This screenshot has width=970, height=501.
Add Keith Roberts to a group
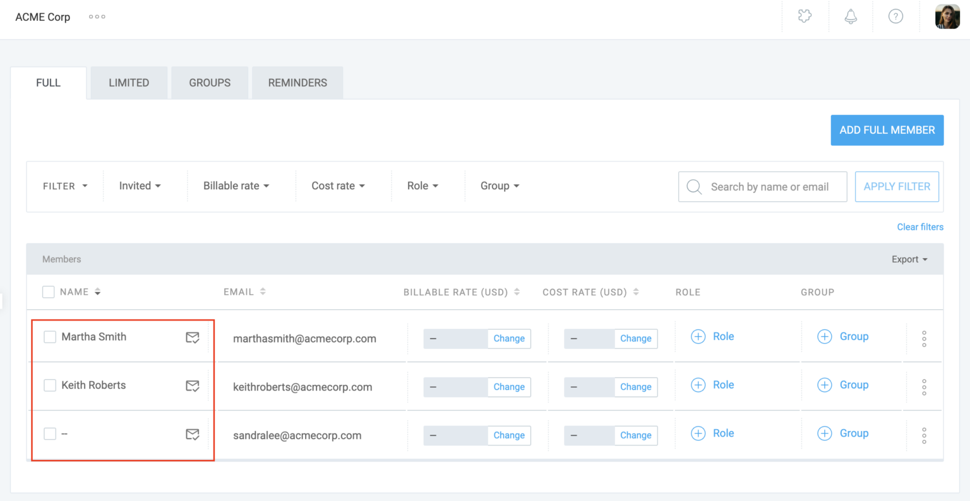tap(843, 385)
